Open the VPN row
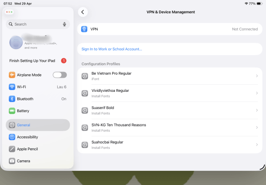 [170, 29]
